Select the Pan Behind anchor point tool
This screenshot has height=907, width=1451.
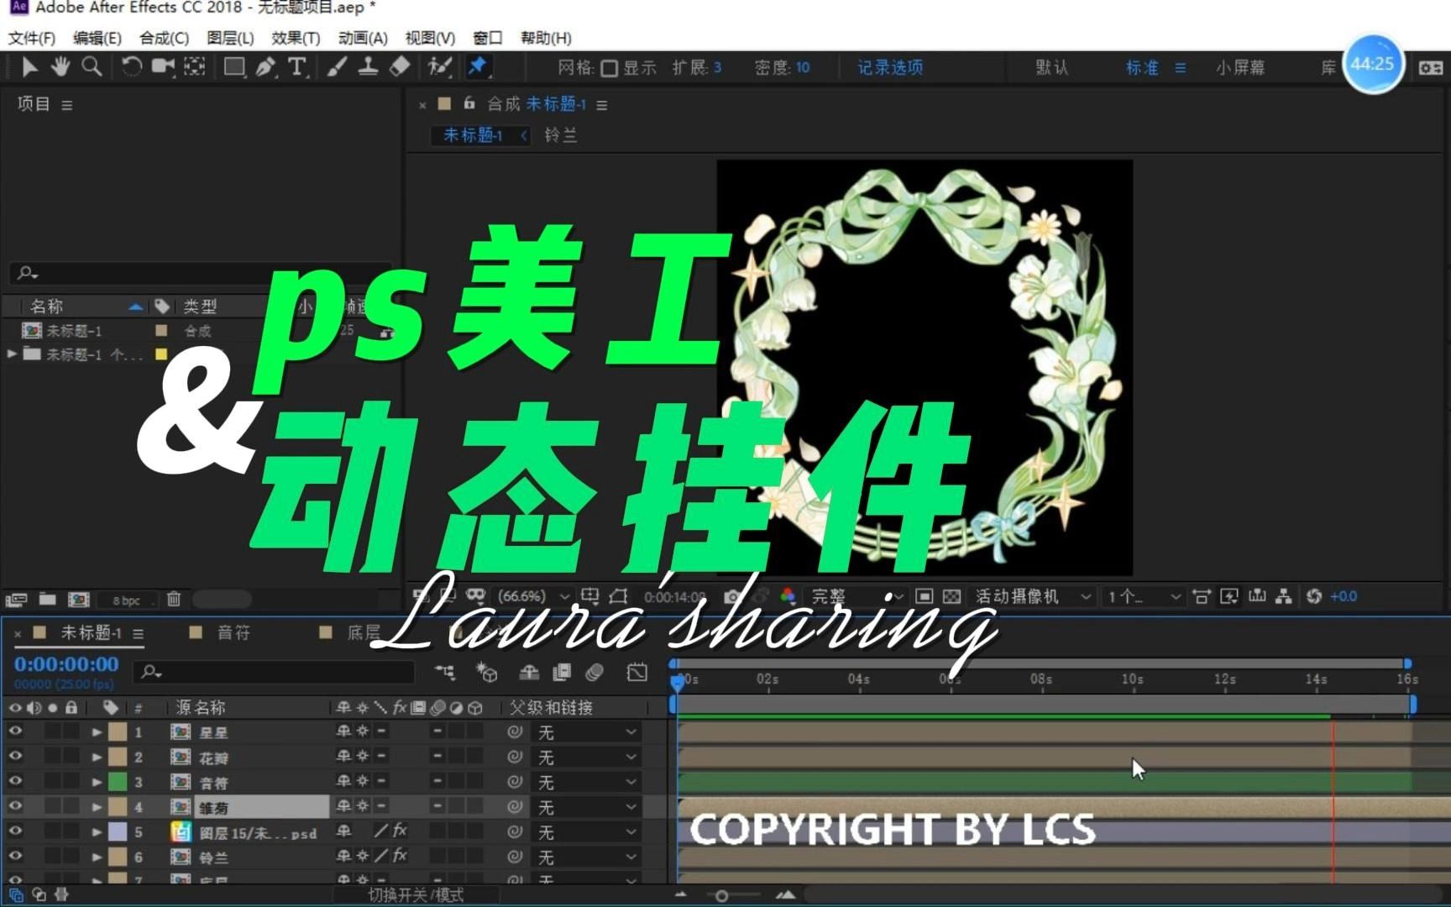[195, 67]
